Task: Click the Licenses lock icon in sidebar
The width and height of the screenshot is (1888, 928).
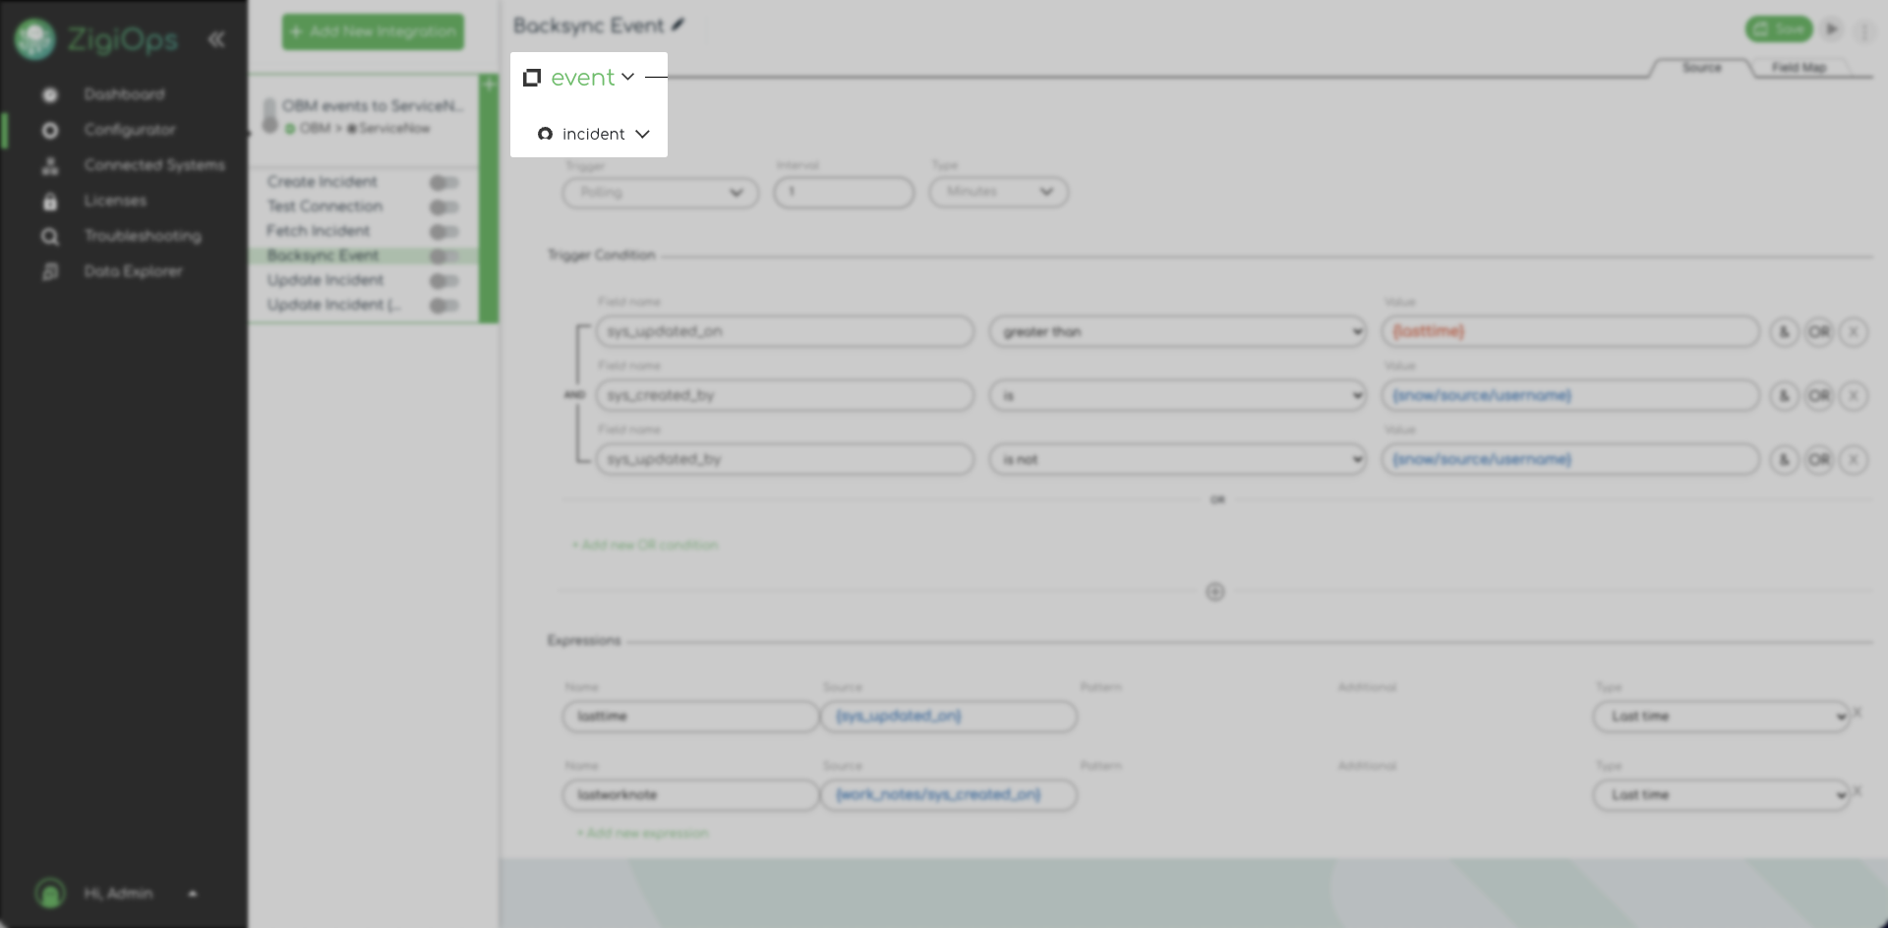Action: click(x=50, y=201)
